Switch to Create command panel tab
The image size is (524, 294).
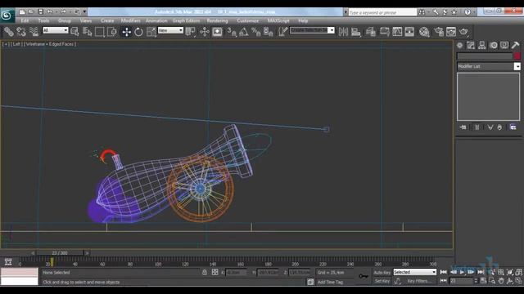click(x=460, y=46)
